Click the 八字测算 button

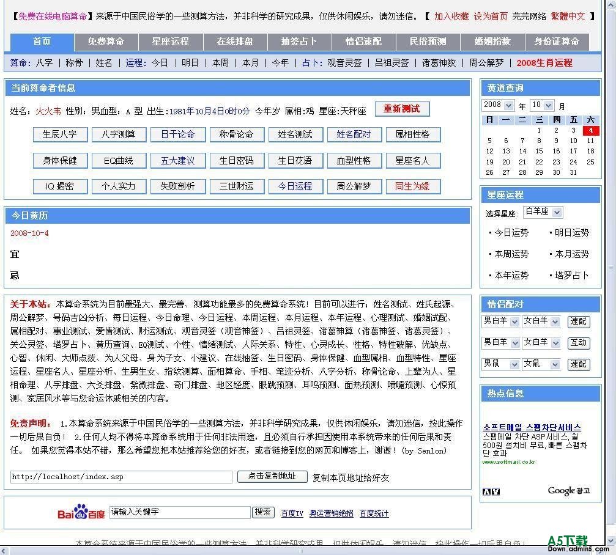119,134
